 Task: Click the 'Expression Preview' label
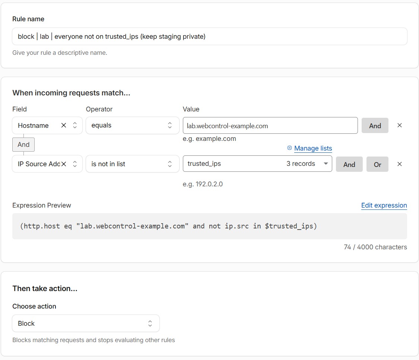coord(42,205)
